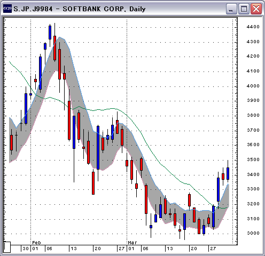Image resolution: width=265 pixels, height=256 pixels.
Task: Click the 3000 price label
Action: click(253, 233)
